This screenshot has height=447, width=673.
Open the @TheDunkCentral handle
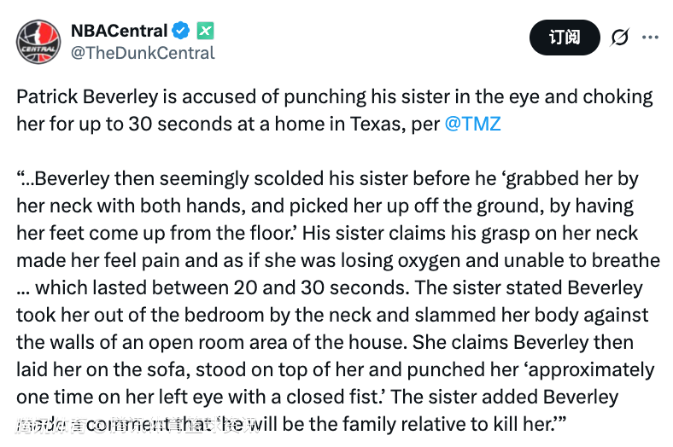[x=142, y=53]
